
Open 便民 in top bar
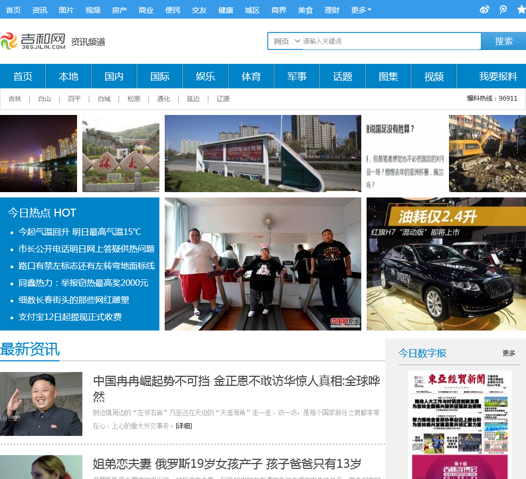173,10
